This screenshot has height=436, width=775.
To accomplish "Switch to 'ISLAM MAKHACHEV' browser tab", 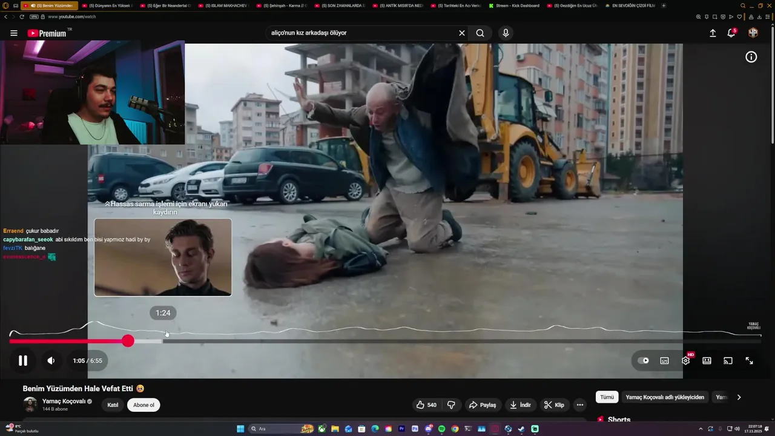I will tap(224, 5).
